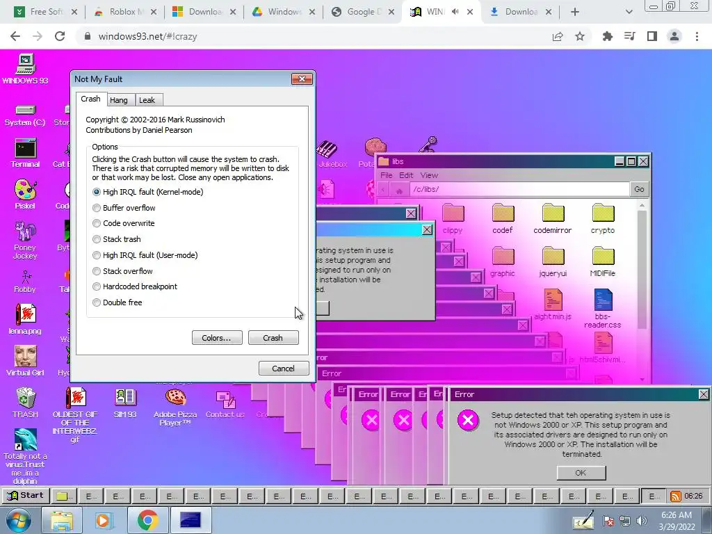Launch Windows Media Player from taskbar

(103, 520)
